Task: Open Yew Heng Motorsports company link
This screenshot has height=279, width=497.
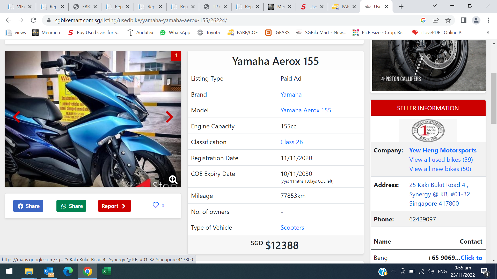Action: (x=443, y=150)
